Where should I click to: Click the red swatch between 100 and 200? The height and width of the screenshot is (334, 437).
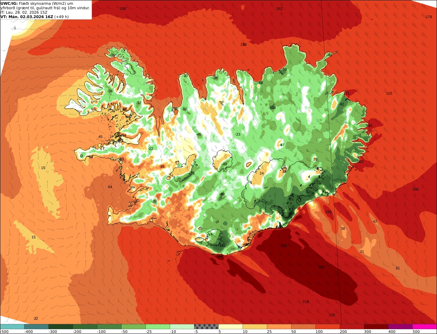click(327, 326)
